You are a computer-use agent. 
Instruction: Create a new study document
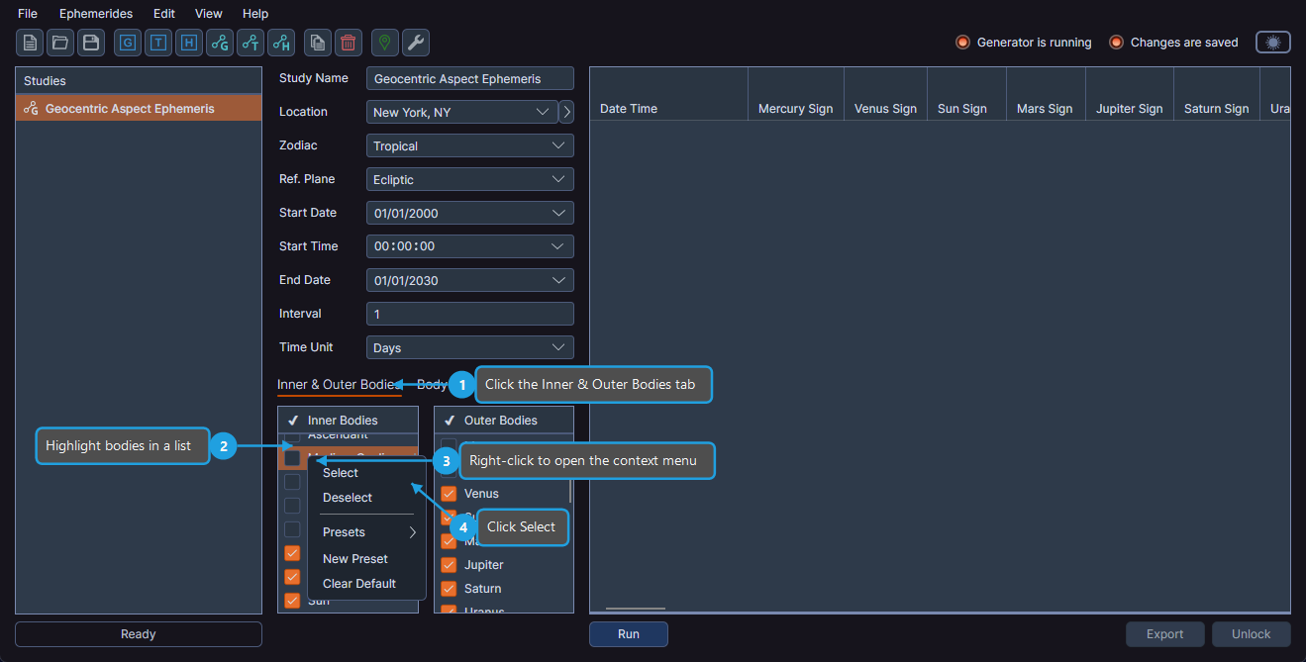pyautogui.click(x=29, y=43)
